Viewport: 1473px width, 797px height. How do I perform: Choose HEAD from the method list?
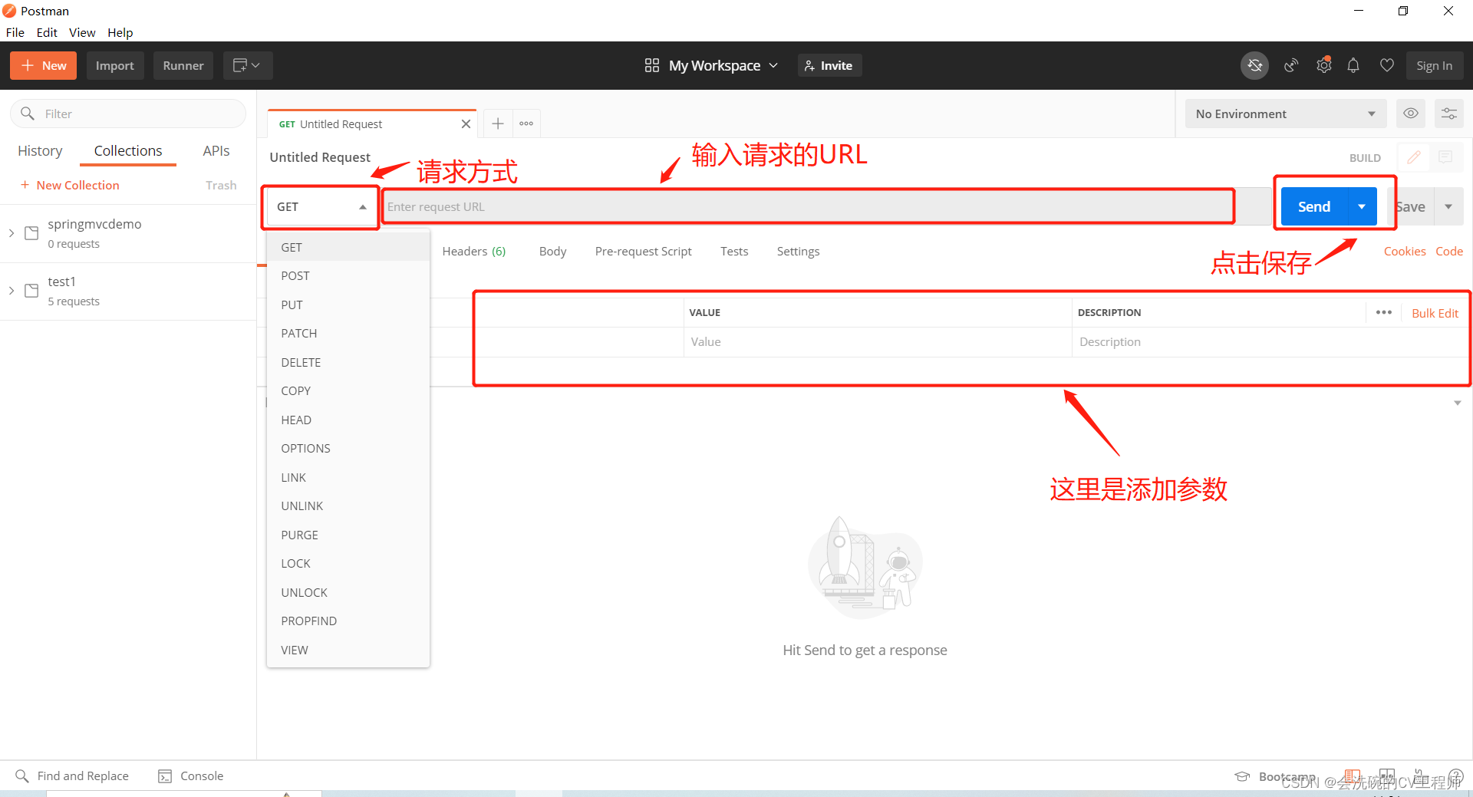[x=348, y=420]
